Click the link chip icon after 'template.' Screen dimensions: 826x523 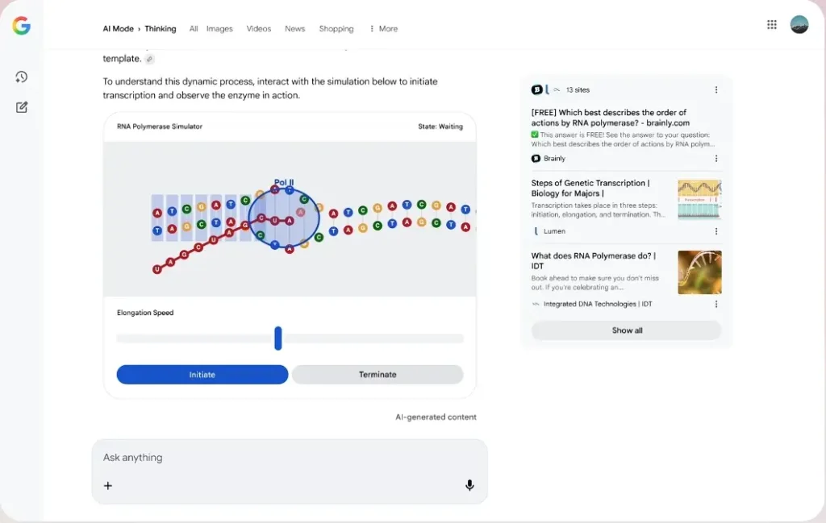pyautogui.click(x=149, y=59)
